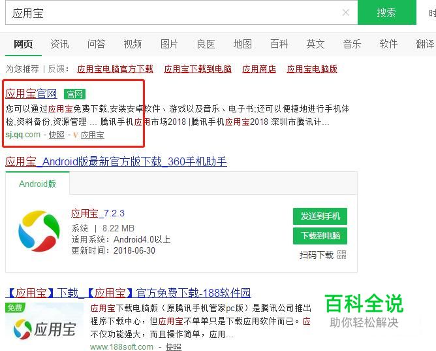The height and width of the screenshot is (351, 436).
Task: Open suggestion 应用宝电脑版
Action: pos(312,69)
